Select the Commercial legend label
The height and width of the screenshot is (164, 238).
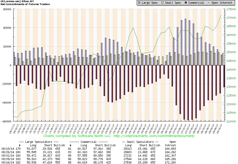196,3
